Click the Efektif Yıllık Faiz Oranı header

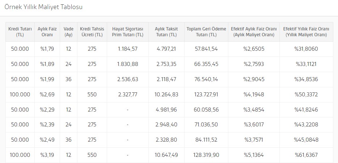coord(306,32)
